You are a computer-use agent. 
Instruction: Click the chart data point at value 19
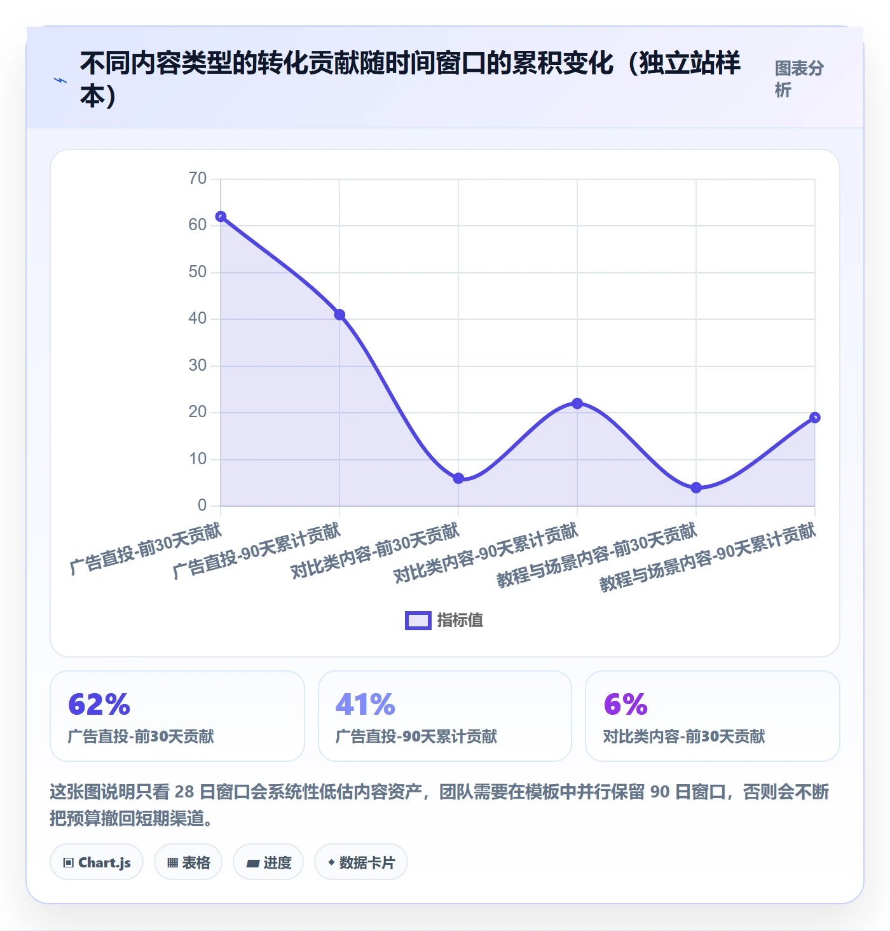pos(815,418)
